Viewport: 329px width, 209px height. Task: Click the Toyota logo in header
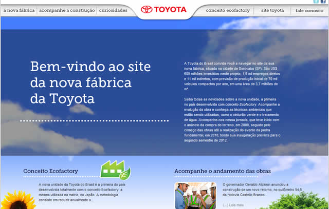pos(163,10)
